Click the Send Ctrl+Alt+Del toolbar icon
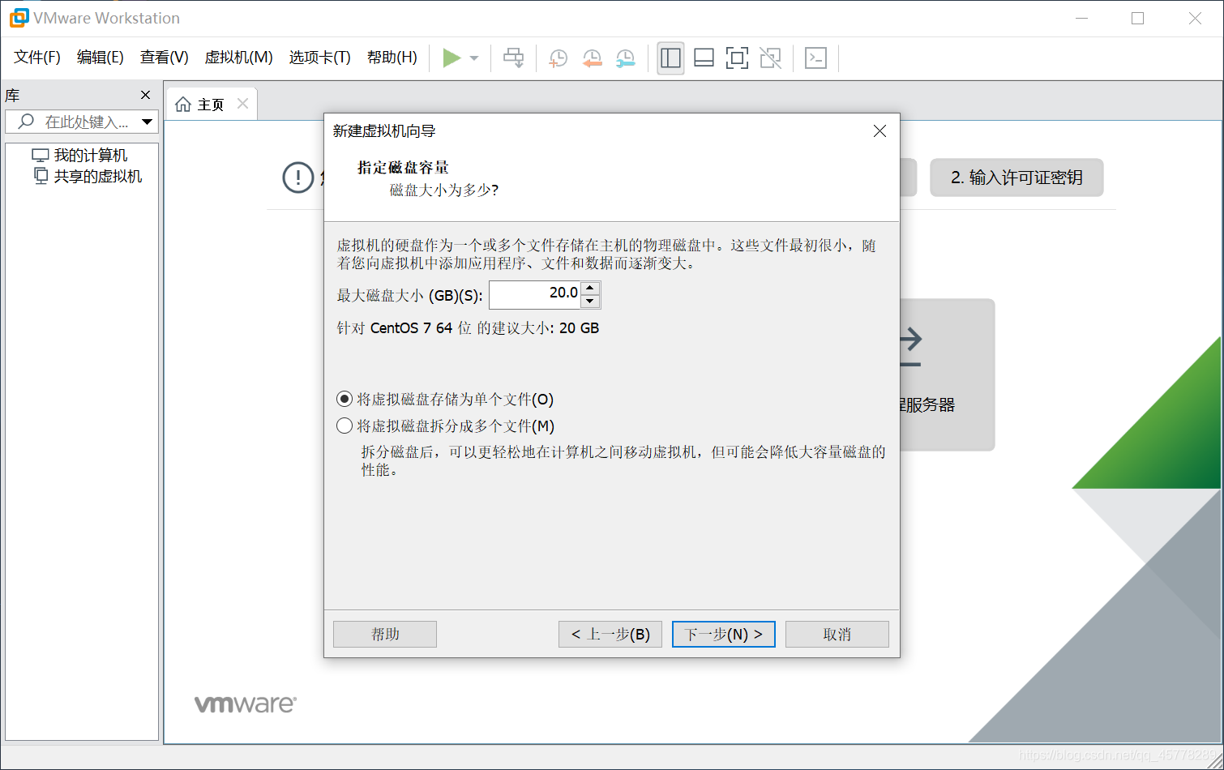This screenshot has height=770, width=1224. point(514,58)
